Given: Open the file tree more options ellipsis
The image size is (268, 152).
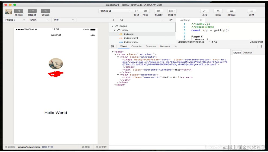Looking at the screenshot, I should coord(163,20).
